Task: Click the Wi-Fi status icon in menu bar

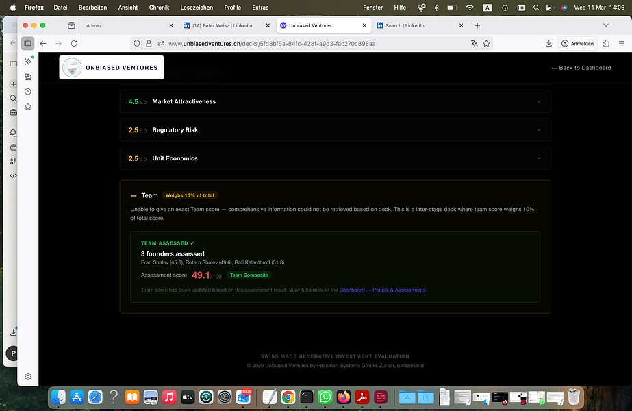Action: [470, 8]
